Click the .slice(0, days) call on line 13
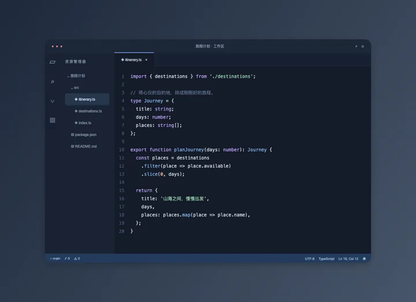This screenshot has height=302, width=416. point(163,174)
